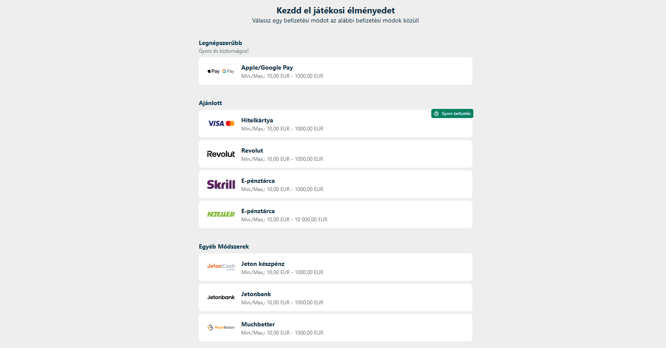
Task: Click the Visa logo icon
Action: pos(216,124)
